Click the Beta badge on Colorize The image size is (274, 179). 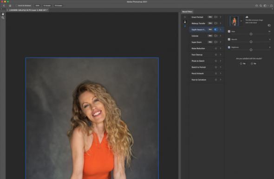pos(210,36)
